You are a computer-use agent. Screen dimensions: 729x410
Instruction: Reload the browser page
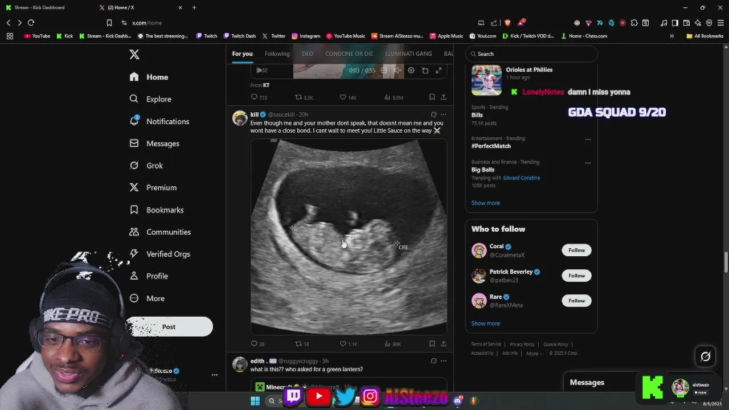(x=31, y=23)
